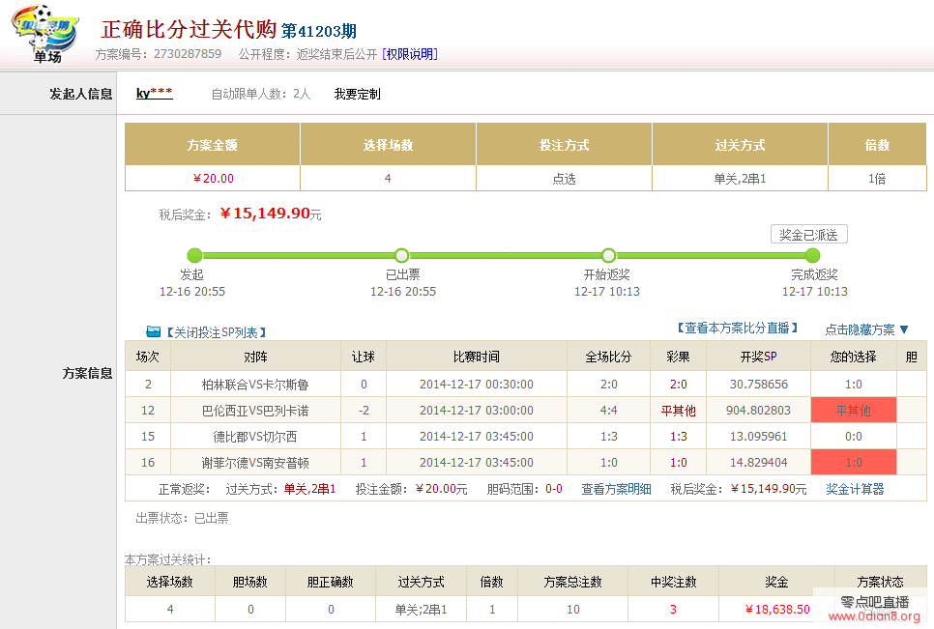Click the 方案状态 column header

[881, 582]
